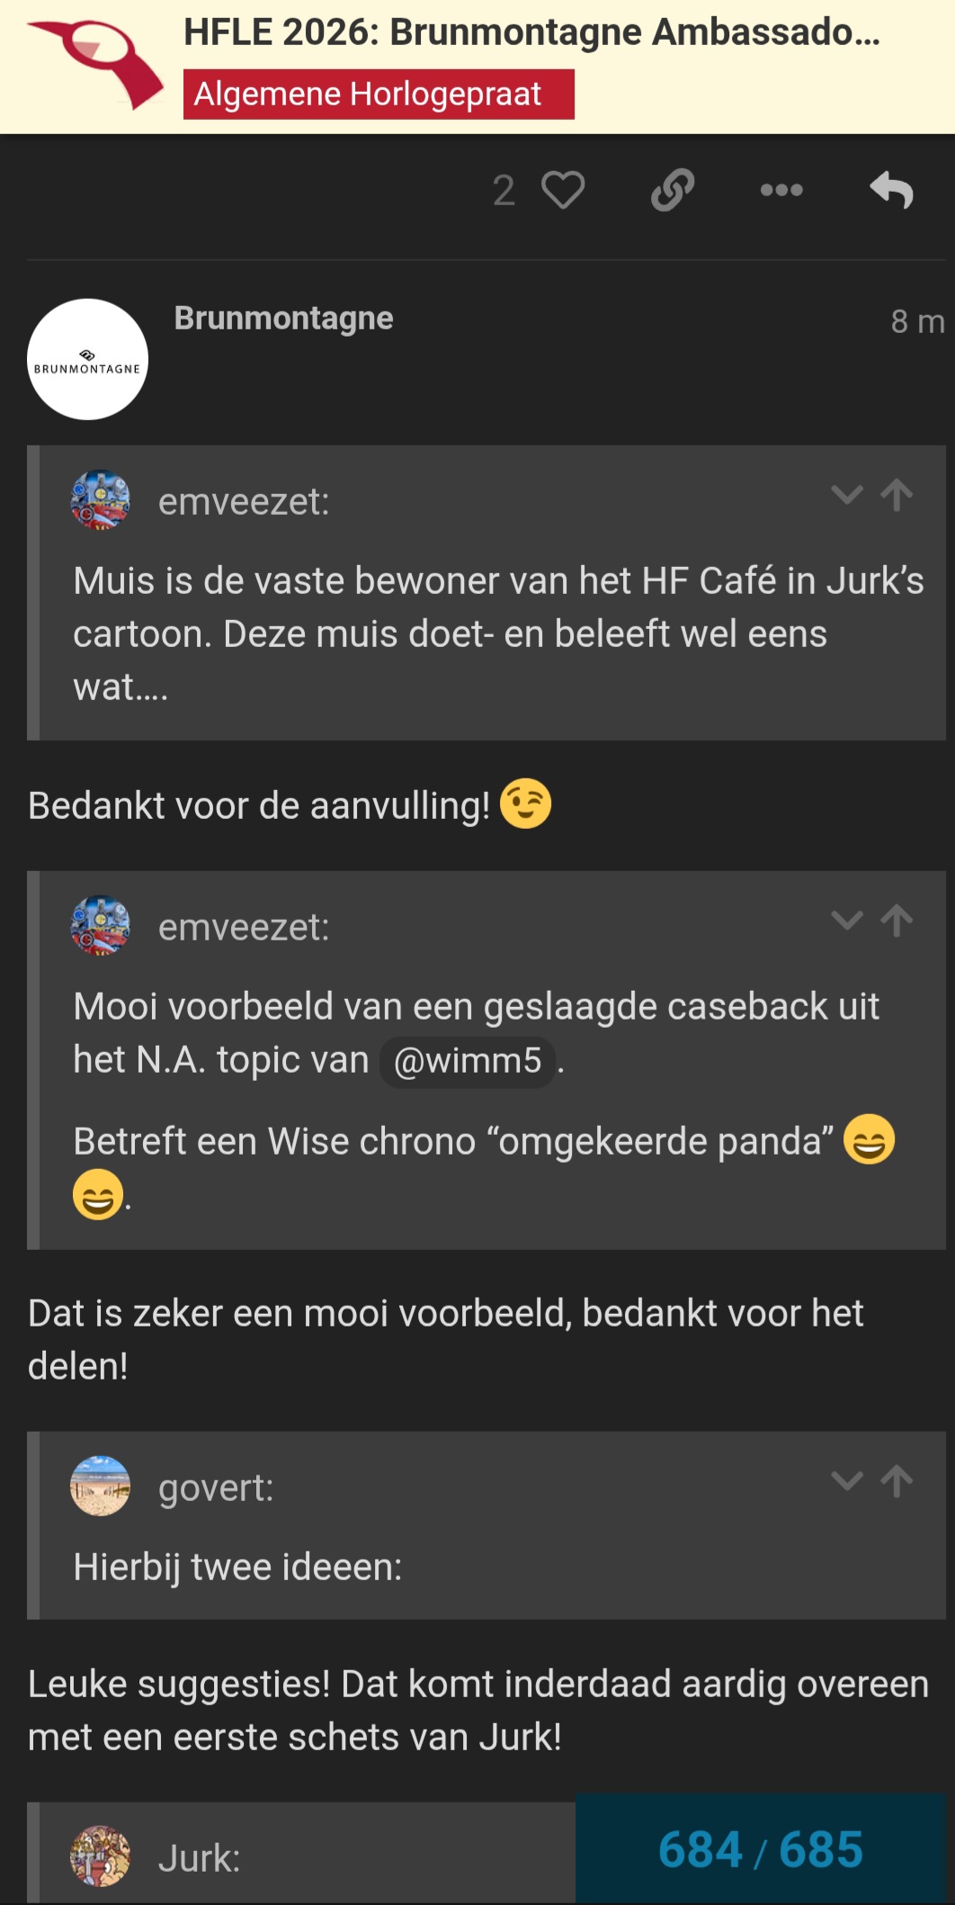This screenshot has width=955, height=1905.
Task: Copy post link via chain icon
Action: pyautogui.click(x=673, y=191)
